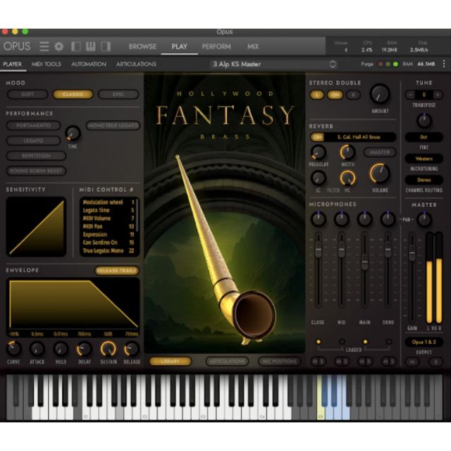Click the Fine tune knob under Transpose
Image resolution: width=451 pixels, height=451 pixels.
pos(424,121)
